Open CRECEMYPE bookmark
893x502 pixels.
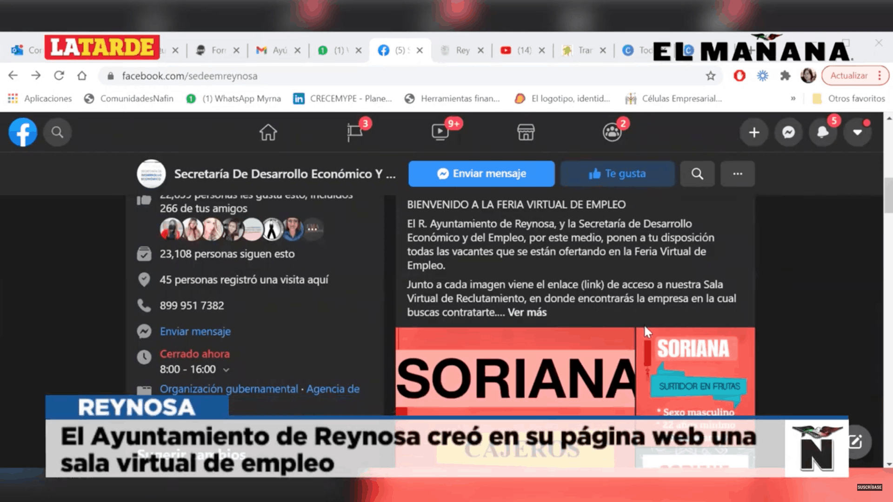point(343,99)
